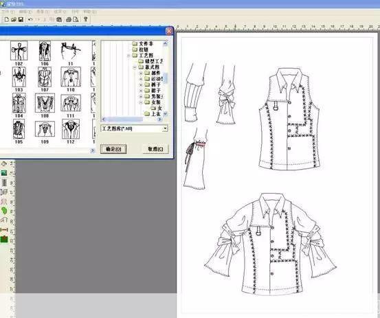Collapse the 工艺图 folder tree node
Screen dimensions: 380x318
click(x=128, y=56)
